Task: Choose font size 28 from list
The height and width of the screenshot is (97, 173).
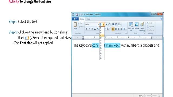Action: [x=102, y=58]
